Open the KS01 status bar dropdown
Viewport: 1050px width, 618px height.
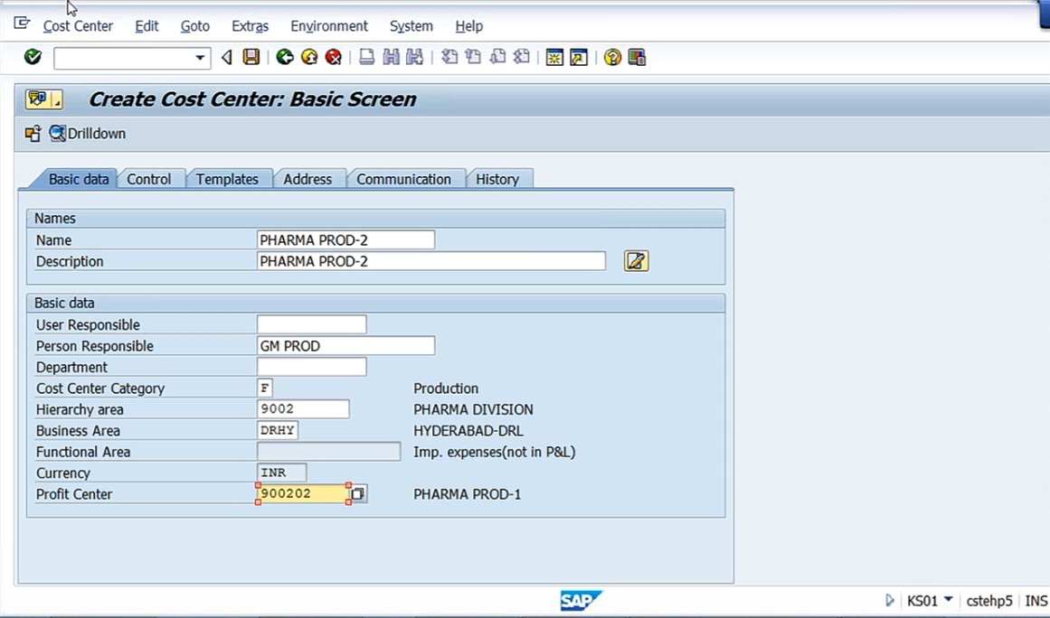click(948, 599)
